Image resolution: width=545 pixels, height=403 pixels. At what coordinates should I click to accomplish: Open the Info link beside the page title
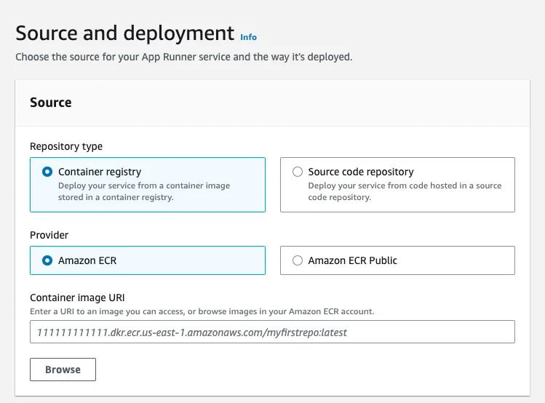[248, 37]
